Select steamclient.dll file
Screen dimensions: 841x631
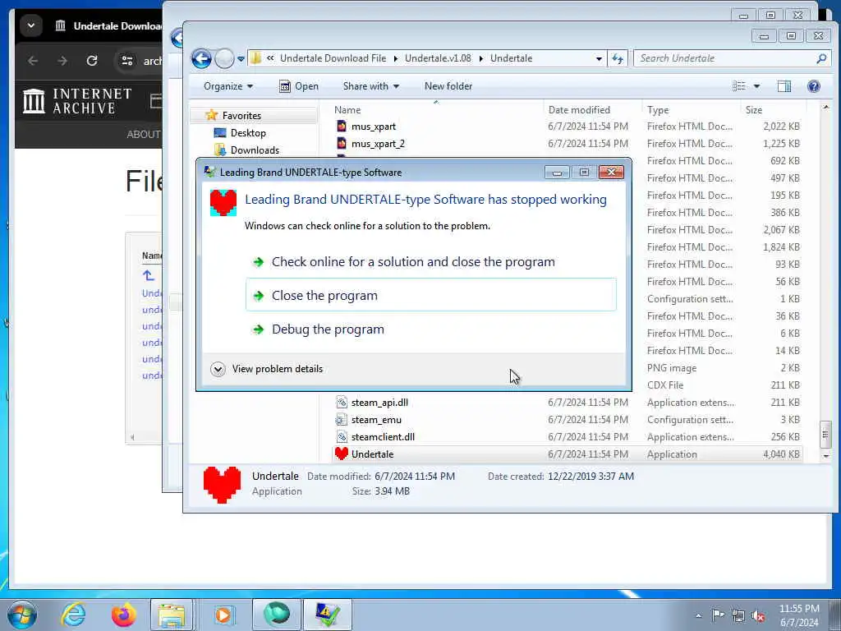point(383,437)
